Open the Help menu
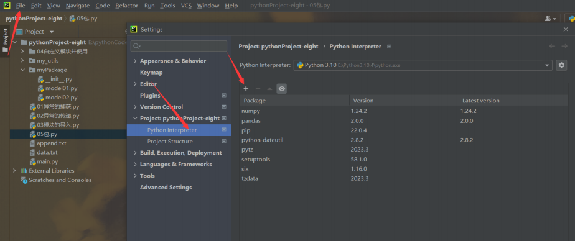575x241 pixels. [x=231, y=6]
